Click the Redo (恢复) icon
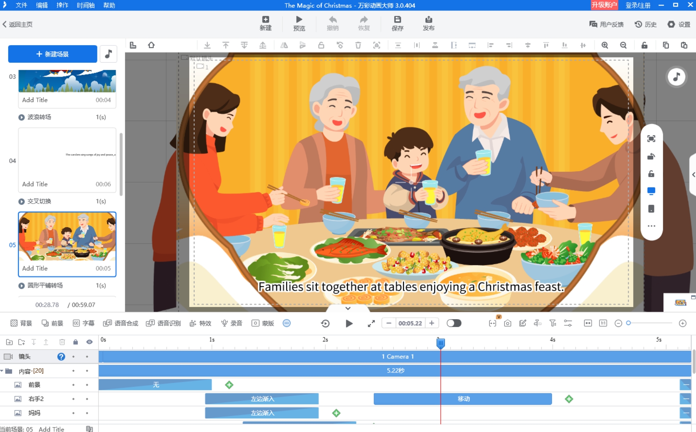Screen dimensions: 696x432 coord(364,23)
